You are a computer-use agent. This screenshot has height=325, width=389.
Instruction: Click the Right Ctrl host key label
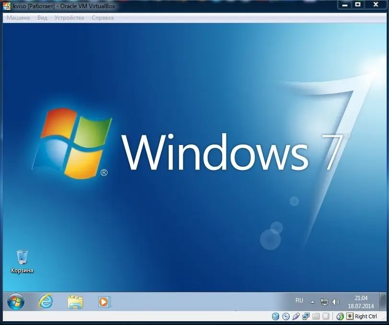tap(366, 316)
